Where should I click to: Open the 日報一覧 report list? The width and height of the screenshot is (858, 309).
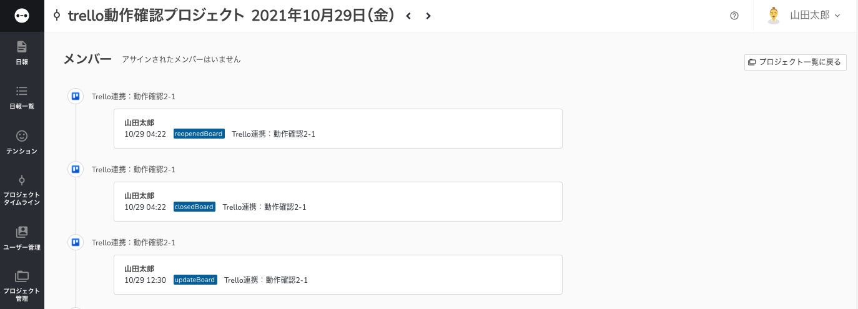(22, 98)
